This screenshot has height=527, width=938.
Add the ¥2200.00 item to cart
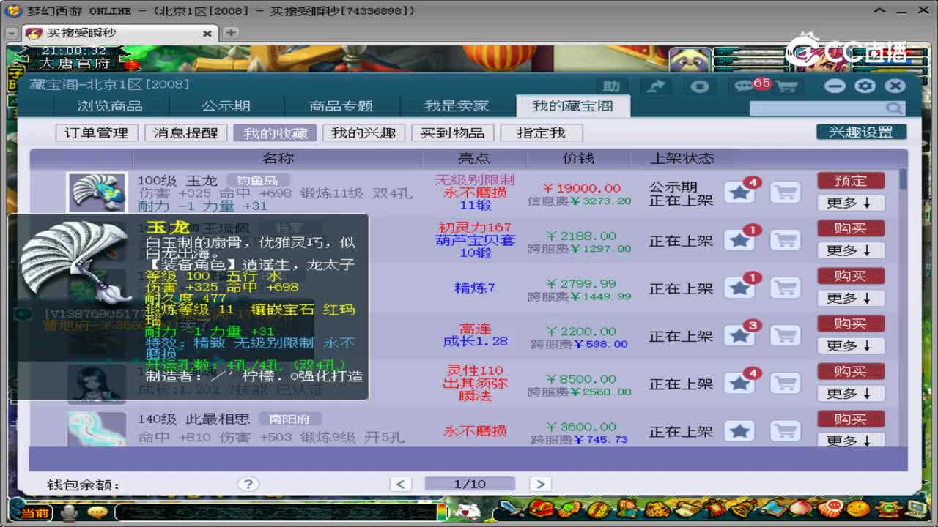point(785,335)
